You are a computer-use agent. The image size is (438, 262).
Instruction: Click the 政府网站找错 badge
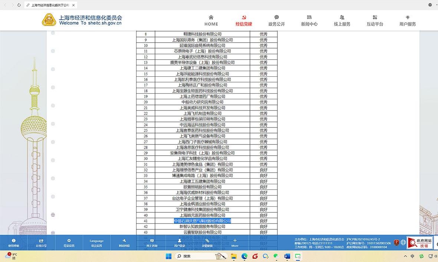[420, 243]
